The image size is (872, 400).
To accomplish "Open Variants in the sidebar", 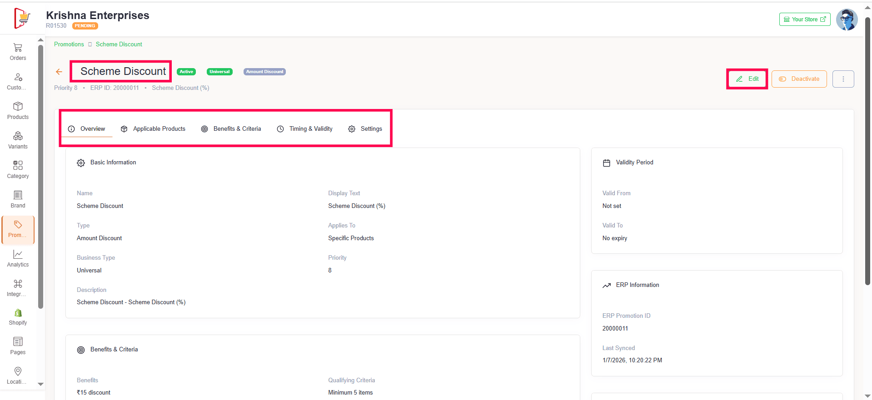I will point(18,140).
